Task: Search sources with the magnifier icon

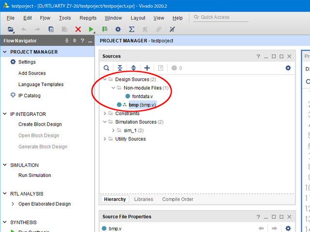Action: click(x=107, y=68)
